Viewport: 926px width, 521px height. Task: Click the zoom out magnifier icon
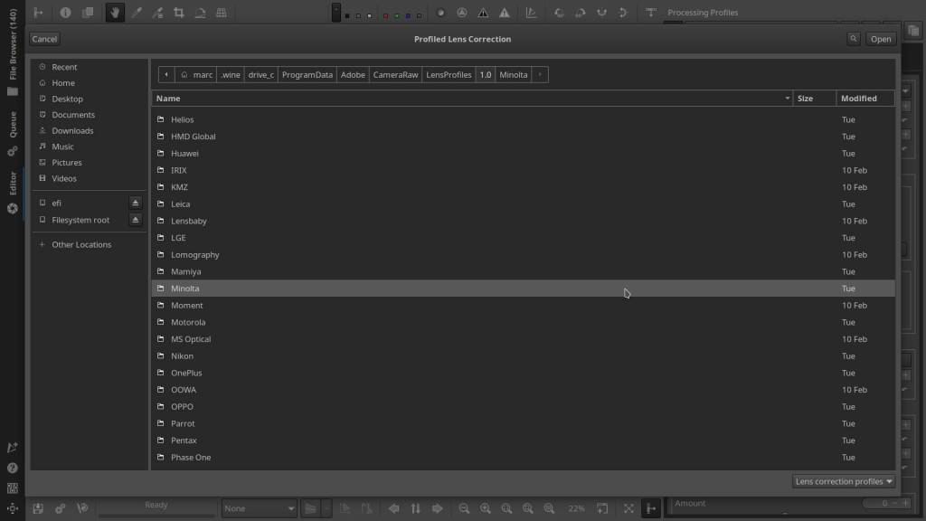(x=464, y=508)
